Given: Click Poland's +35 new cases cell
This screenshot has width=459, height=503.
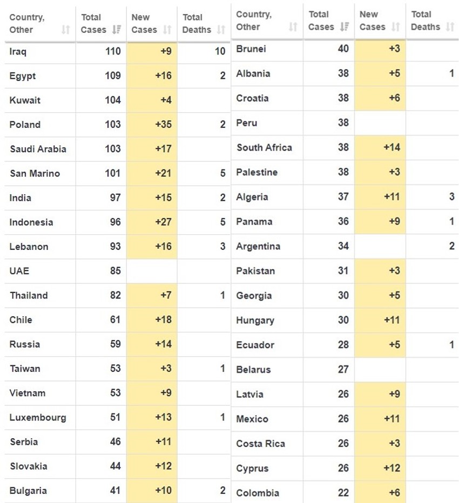Looking at the screenshot, I should coord(163,125).
